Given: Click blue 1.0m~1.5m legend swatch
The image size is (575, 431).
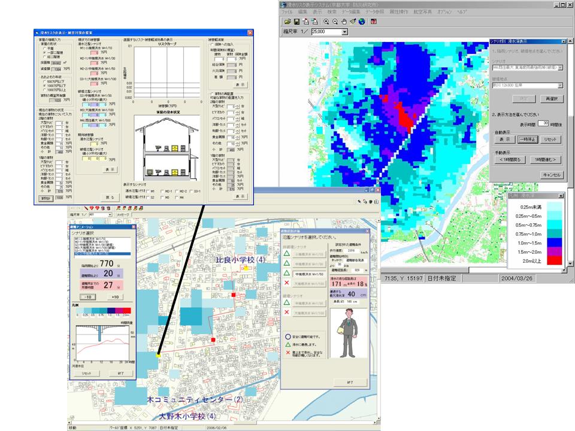Looking at the screenshot, I should click(x=555, y=242).
